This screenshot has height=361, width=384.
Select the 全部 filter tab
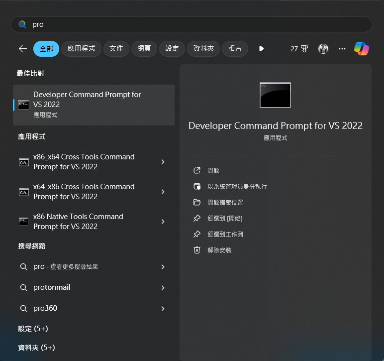[x=46, y=49]
